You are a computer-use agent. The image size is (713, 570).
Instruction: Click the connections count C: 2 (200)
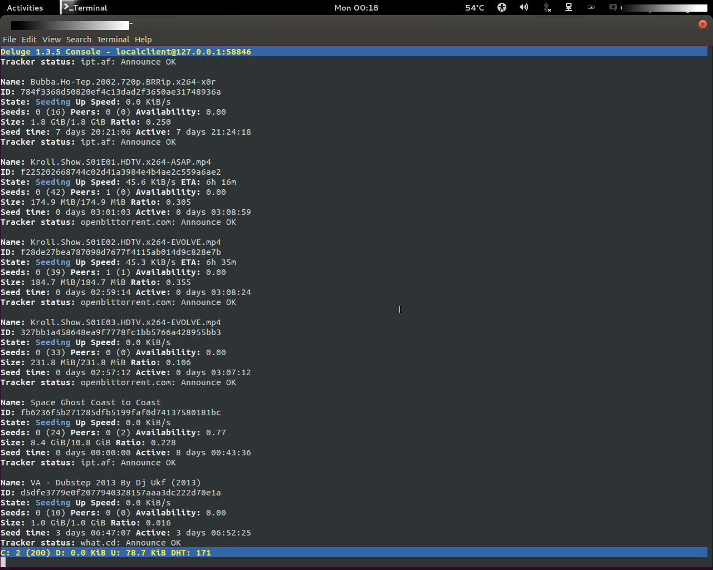[26, 553]
